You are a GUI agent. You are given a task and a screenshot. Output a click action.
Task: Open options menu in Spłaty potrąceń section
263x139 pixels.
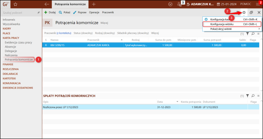258,96
